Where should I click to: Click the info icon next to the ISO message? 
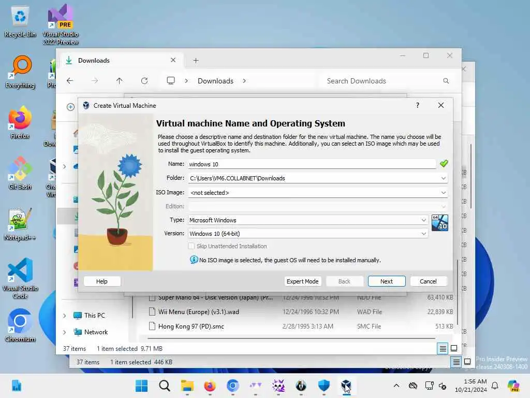194,260
